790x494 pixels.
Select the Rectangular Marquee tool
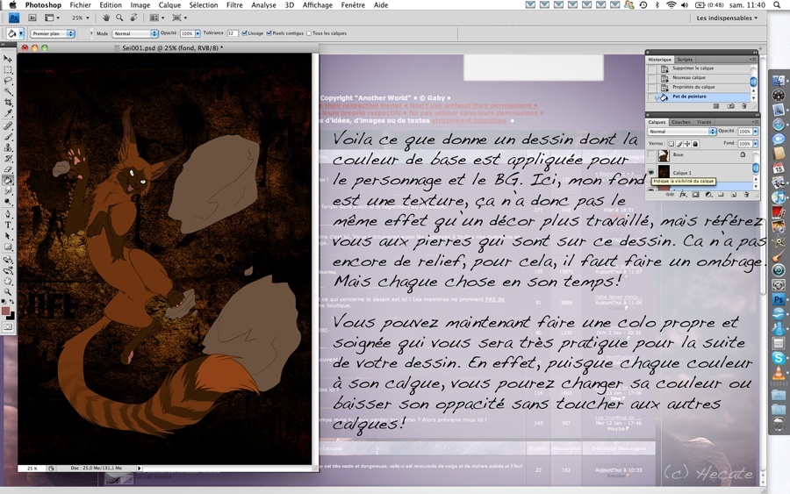pyautogui.click(x=8, y=70)
